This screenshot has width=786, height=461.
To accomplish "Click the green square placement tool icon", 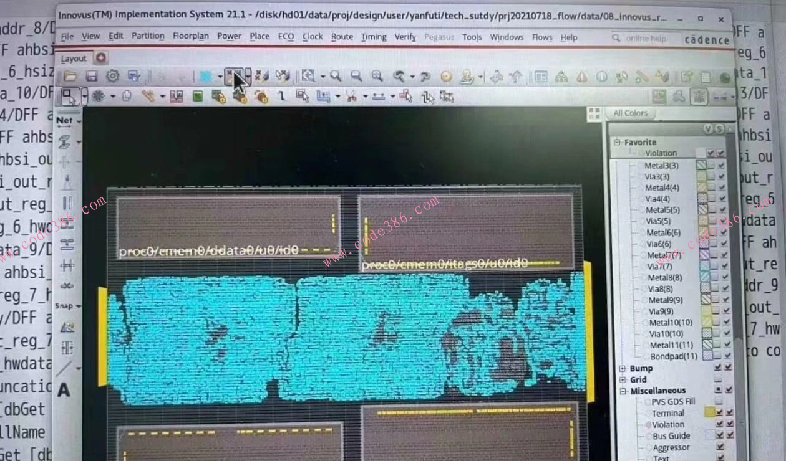I will pos(197,97).
